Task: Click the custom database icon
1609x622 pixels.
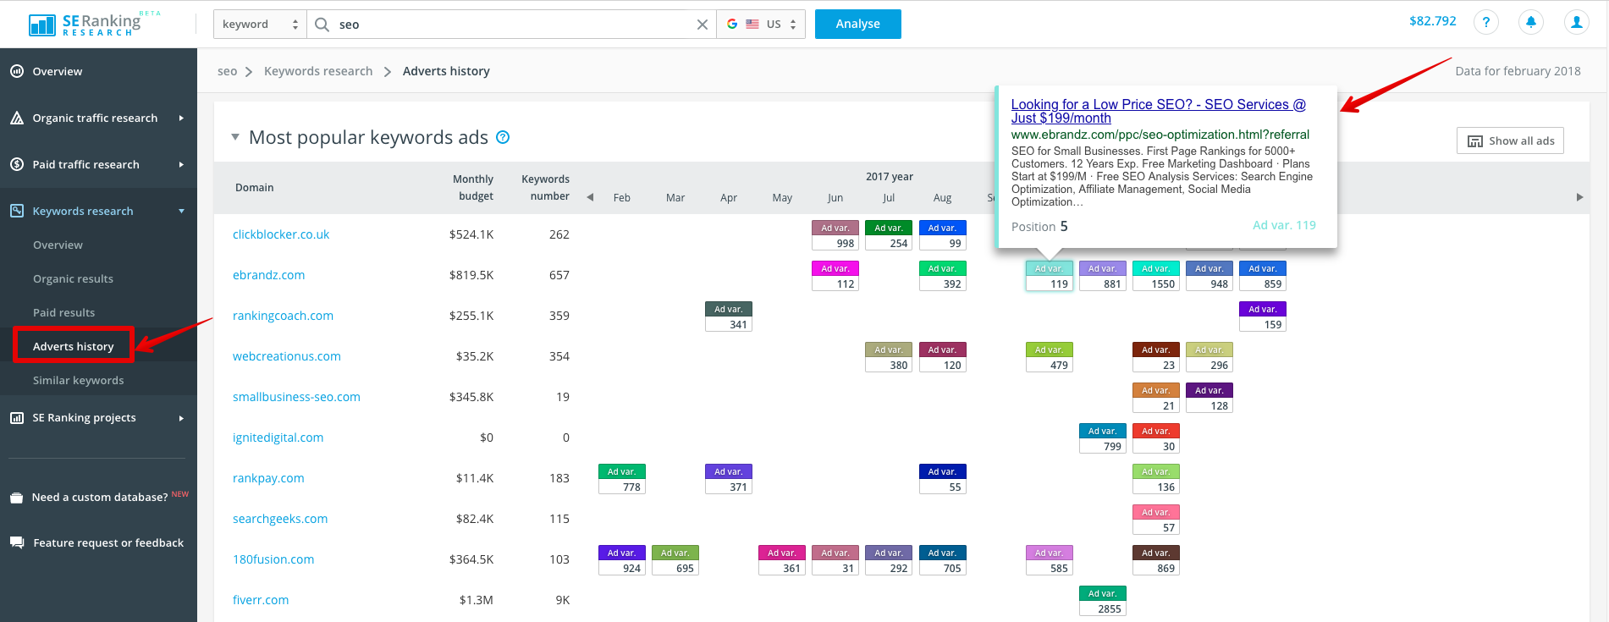Action: coord(17,498)
